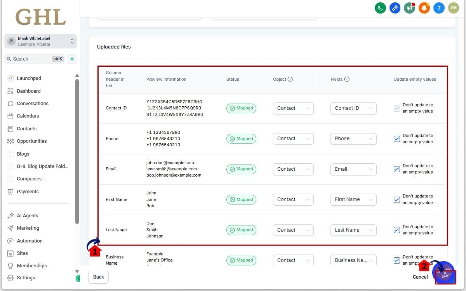Click the Back button
466x291 pixels.
coord(98,277)
